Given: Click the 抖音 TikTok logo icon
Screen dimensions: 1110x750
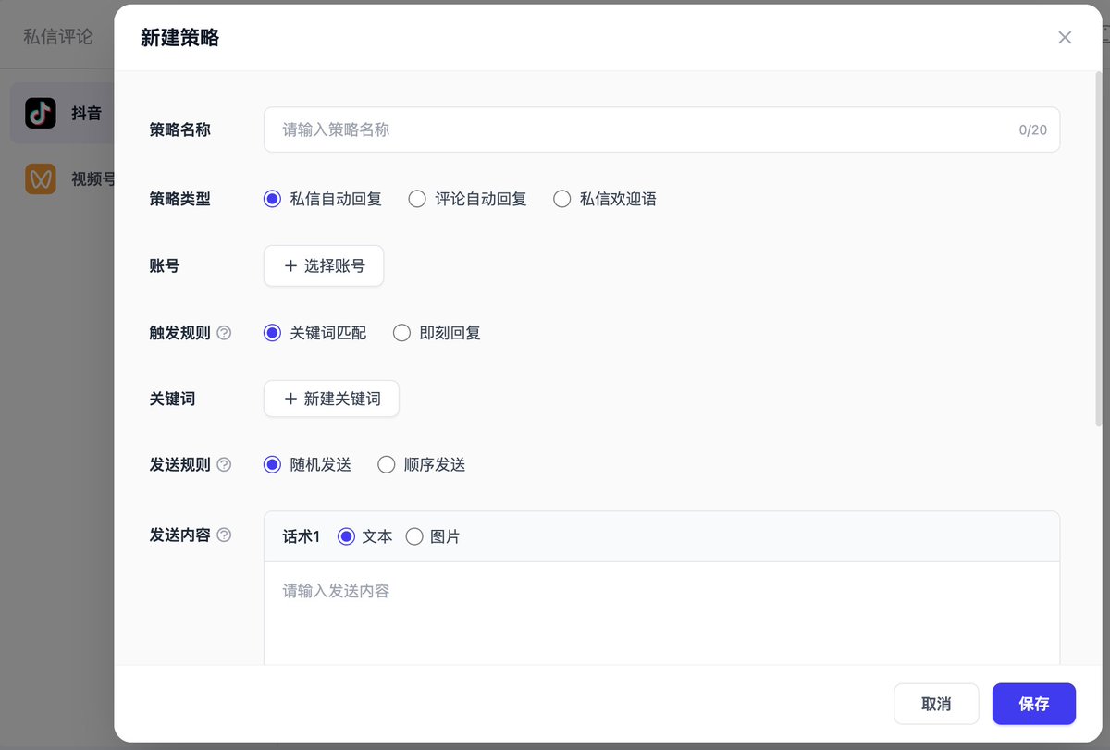Looking at the screenshot, I should click(x=41, y=114).
